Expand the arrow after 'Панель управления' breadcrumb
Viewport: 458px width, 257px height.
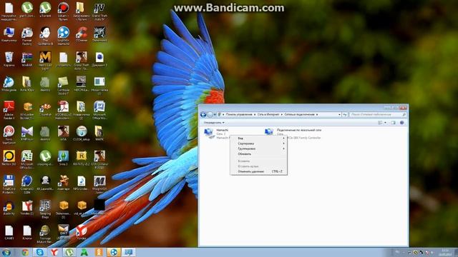(255, 114)
